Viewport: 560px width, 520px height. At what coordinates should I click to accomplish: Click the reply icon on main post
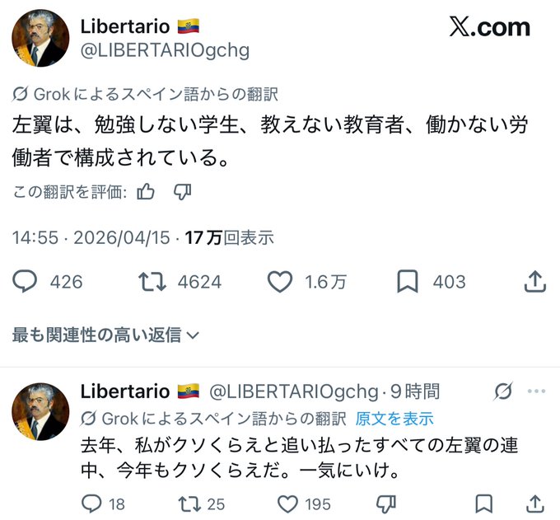26,282
